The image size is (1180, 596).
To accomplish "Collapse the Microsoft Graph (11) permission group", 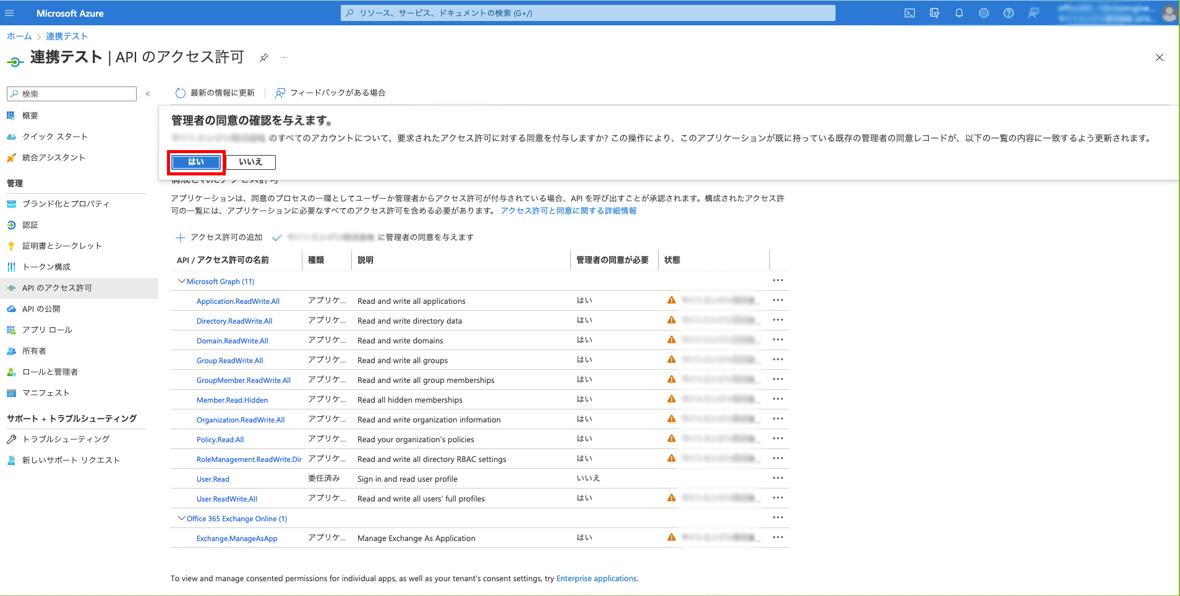I will click(181, 281).
